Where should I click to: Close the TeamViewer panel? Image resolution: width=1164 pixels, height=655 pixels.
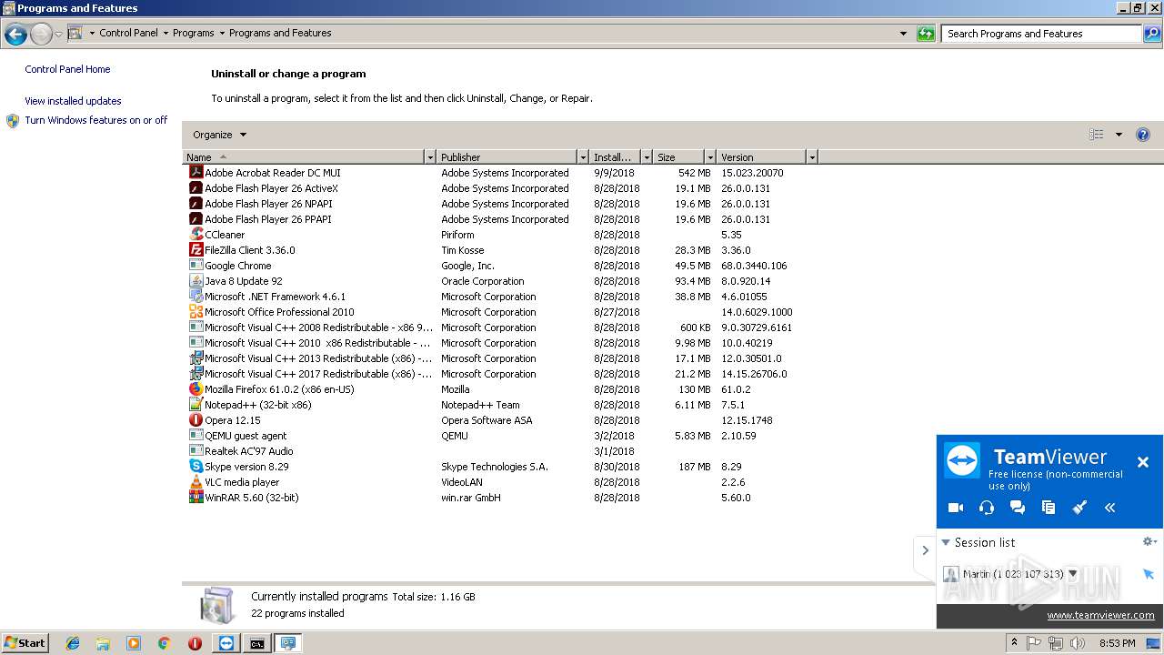(1143, 462)
